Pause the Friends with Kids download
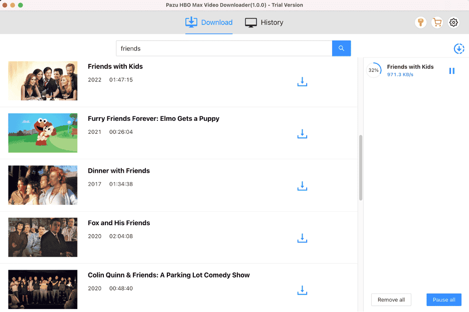Image resolution: width=469 pixels, height=312 pixels. click(452, 71)
